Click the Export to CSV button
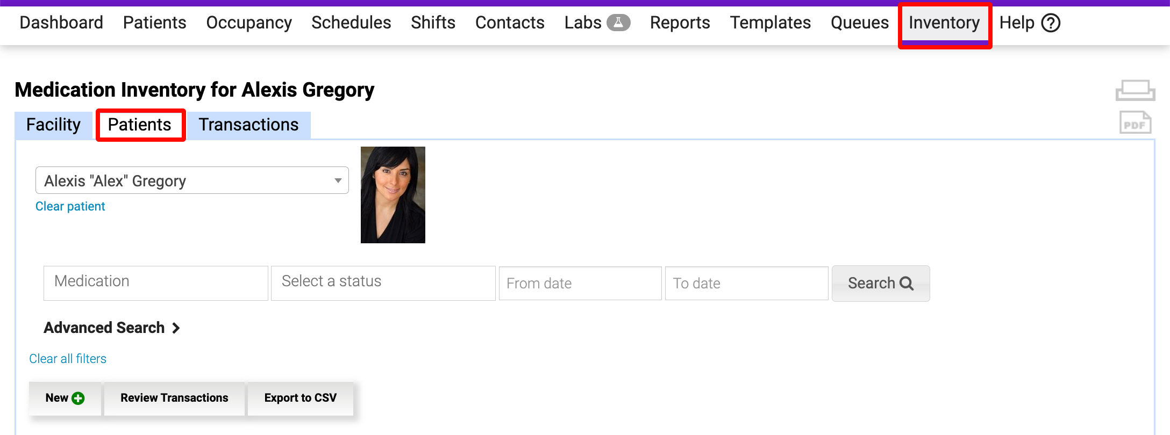The image size is (1170, 435). coord(300,398)
